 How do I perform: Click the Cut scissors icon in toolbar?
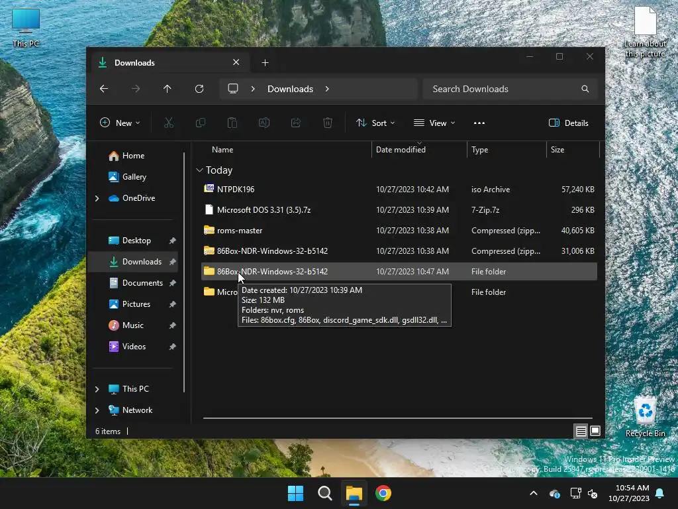tap(169, 123)
